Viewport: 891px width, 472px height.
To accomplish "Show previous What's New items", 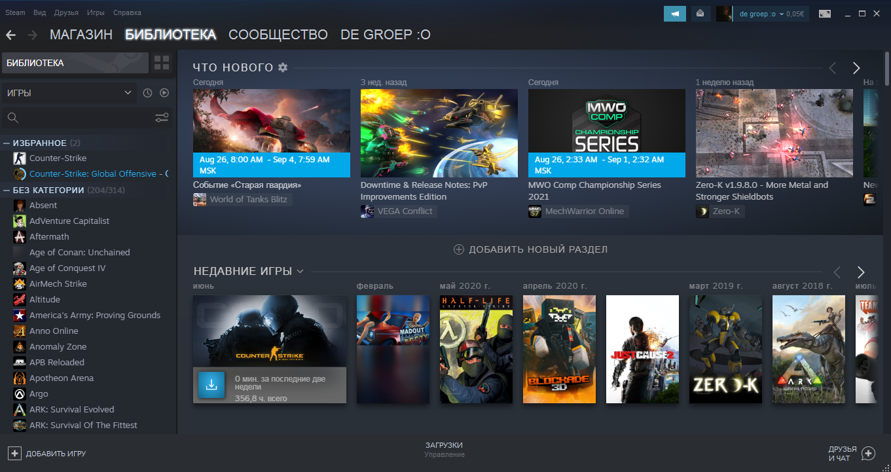I will click(833, 68).
